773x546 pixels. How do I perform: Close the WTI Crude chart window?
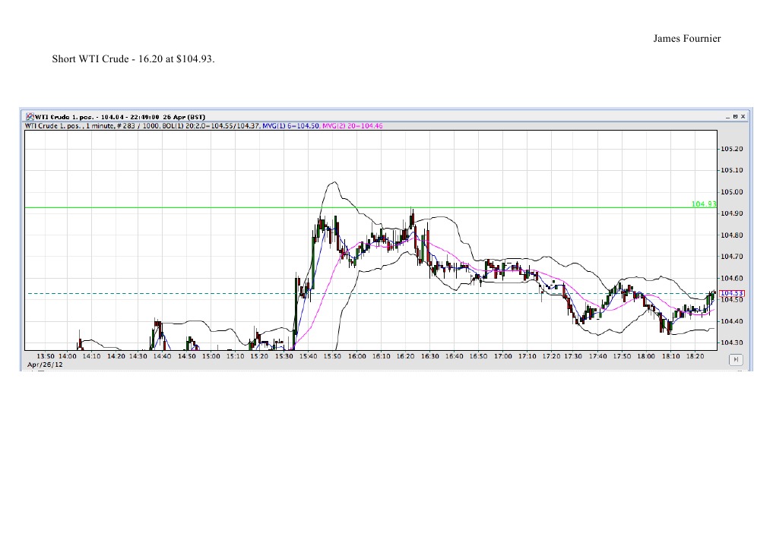point(743,117)
